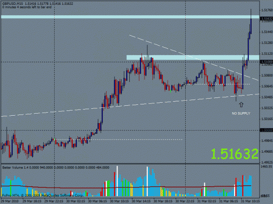Click the large green 1.51632 price display
This screenshot has height=204, width=273.
pyautogui.click(x=235, y=154)
